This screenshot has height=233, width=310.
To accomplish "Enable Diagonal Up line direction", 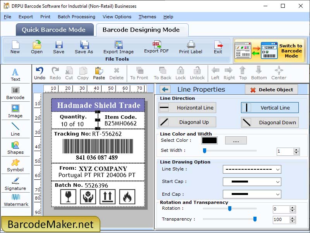I will (187, 122).
